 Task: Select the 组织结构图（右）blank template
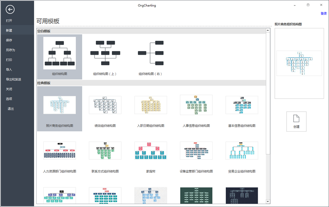(151, 57)
